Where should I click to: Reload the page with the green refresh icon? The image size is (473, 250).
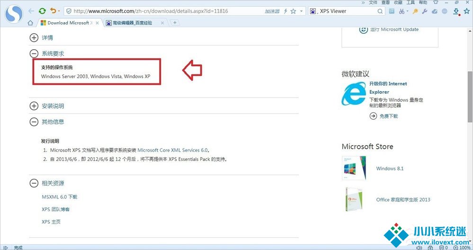pos(42,11)
